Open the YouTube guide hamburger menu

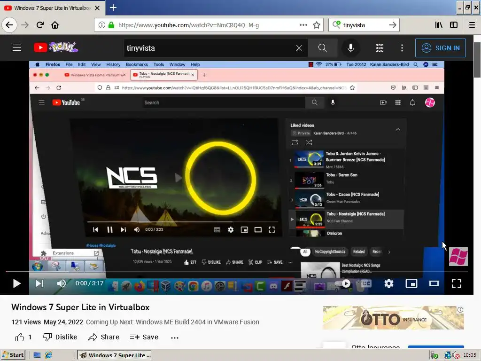coord(17,47)
